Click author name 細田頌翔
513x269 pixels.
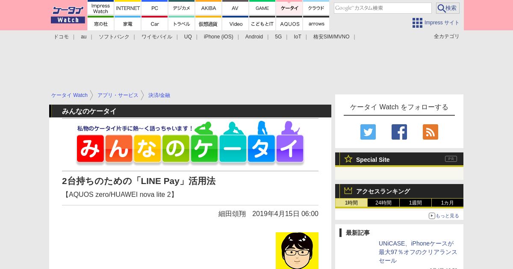coord(232,213)
